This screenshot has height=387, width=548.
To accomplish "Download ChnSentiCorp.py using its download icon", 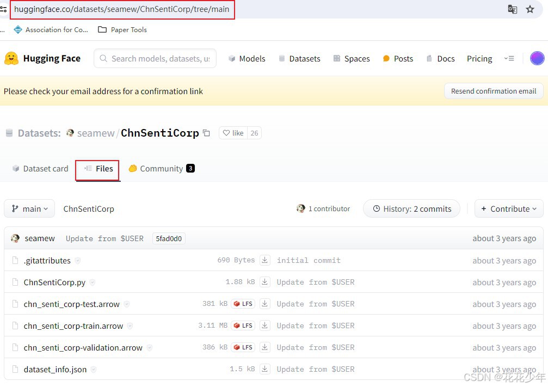I will coord(265,282).
